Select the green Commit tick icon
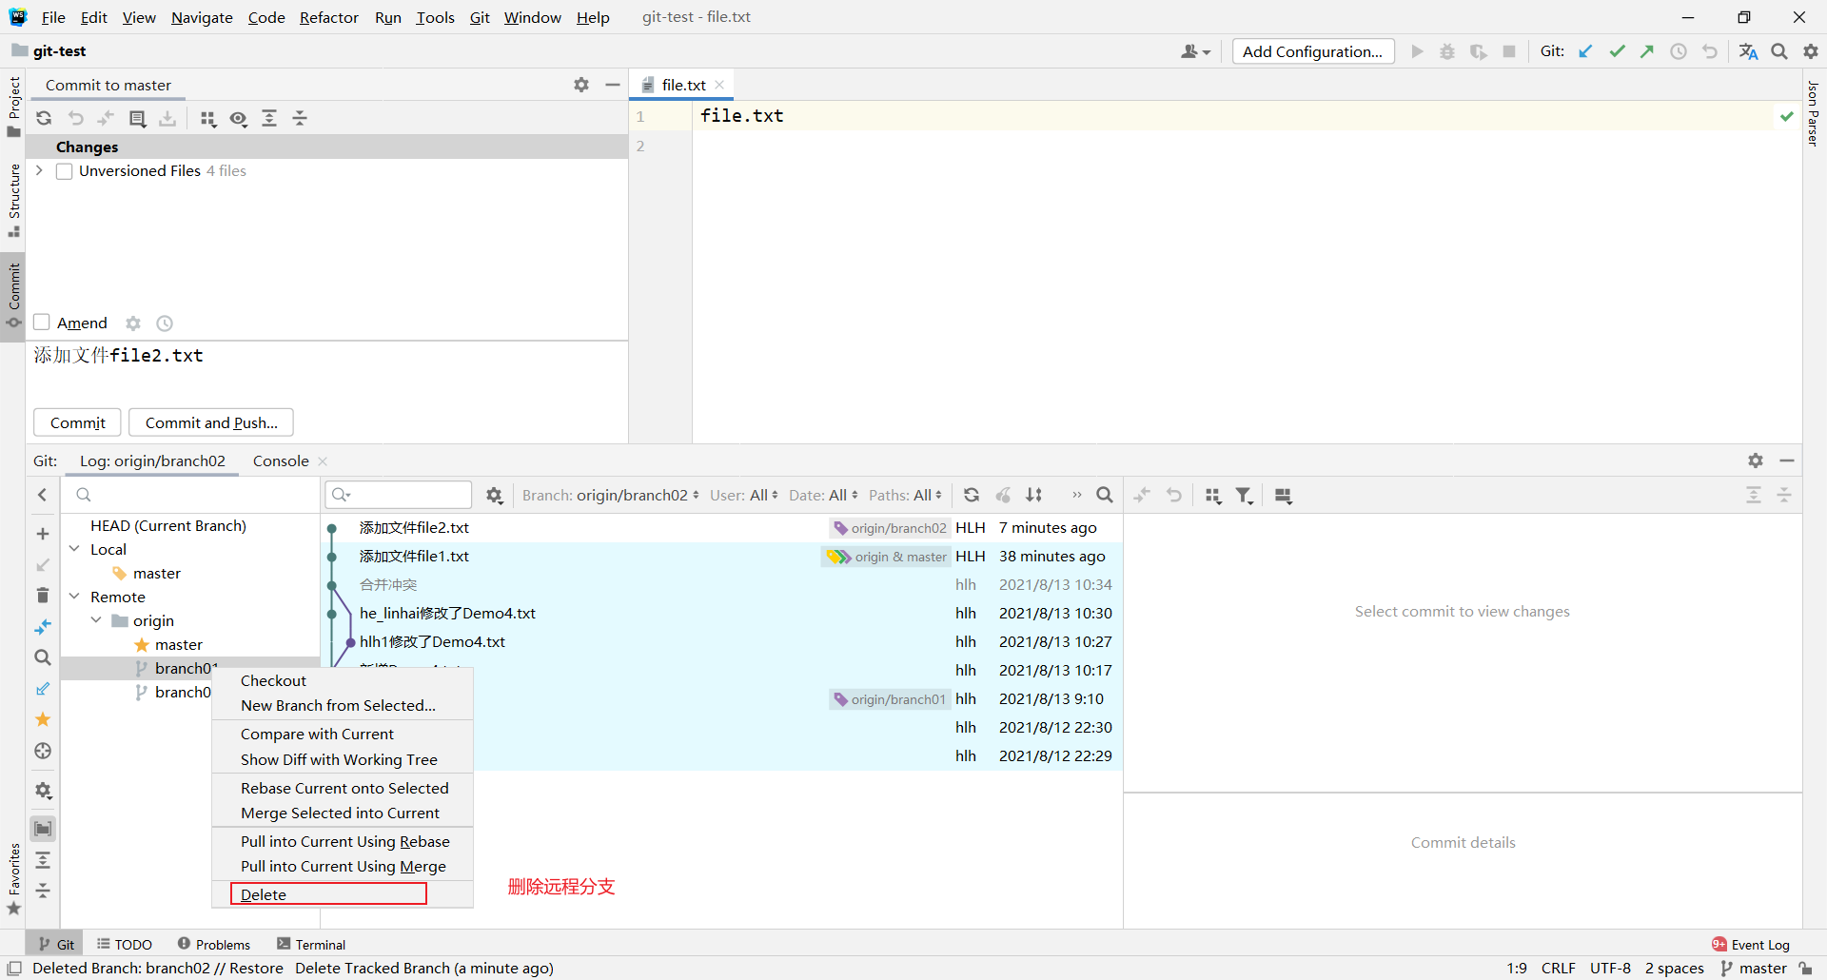The width and height of the screenshot is (1827, 980). click(1617, 50)
